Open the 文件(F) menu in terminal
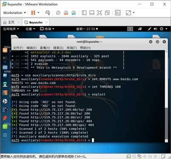Viewport: 171px width, 159px height. (x=18, y=48)
